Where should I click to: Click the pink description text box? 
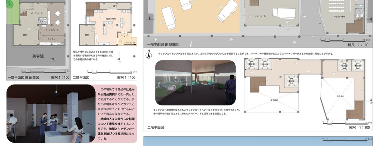[x=116, y=114]
